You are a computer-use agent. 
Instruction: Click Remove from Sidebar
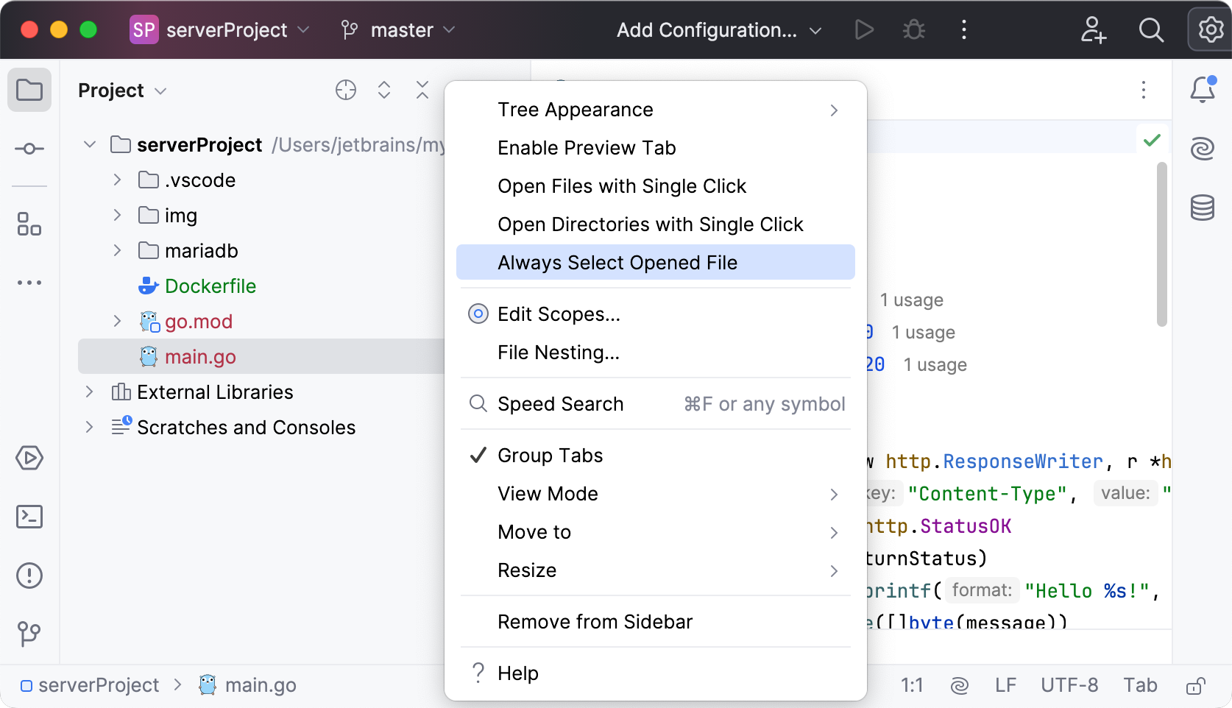(595, 621)
